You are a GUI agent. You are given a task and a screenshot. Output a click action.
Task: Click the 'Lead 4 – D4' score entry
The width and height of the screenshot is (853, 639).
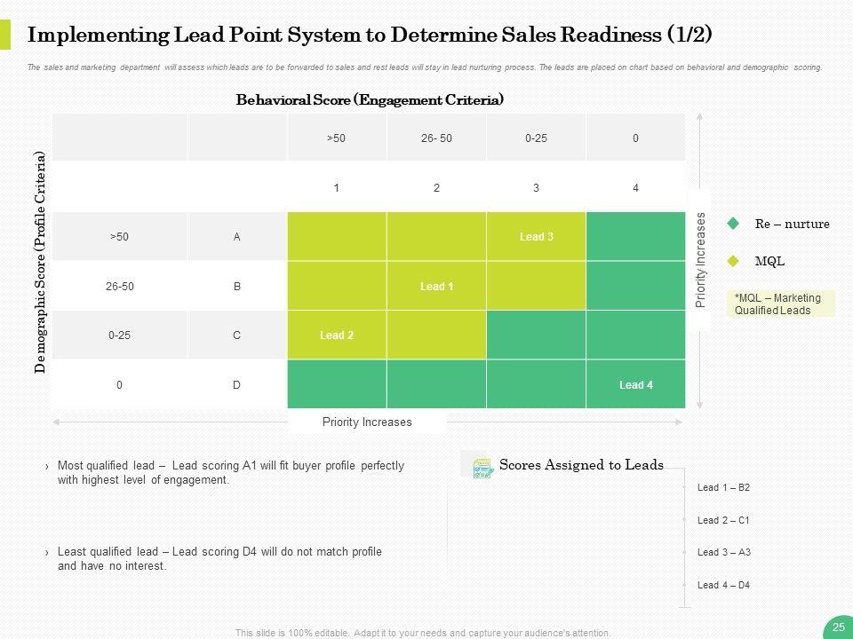723,585
